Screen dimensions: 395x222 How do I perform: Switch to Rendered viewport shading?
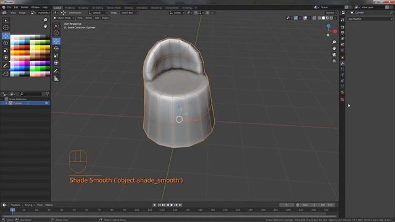[331, 18]
